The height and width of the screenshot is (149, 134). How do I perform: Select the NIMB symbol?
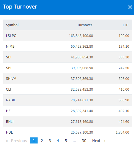(x=10, y=47)
